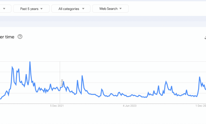206x124 pixels.
Task: Click the "5 Dec 2021" axis label
Action: [x=57, y=106]
